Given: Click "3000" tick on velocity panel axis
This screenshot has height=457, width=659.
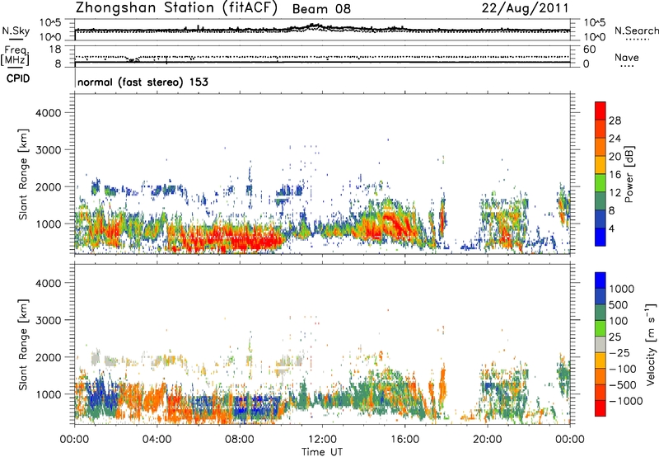Looking at the screenshot, I should pos(48,320).
